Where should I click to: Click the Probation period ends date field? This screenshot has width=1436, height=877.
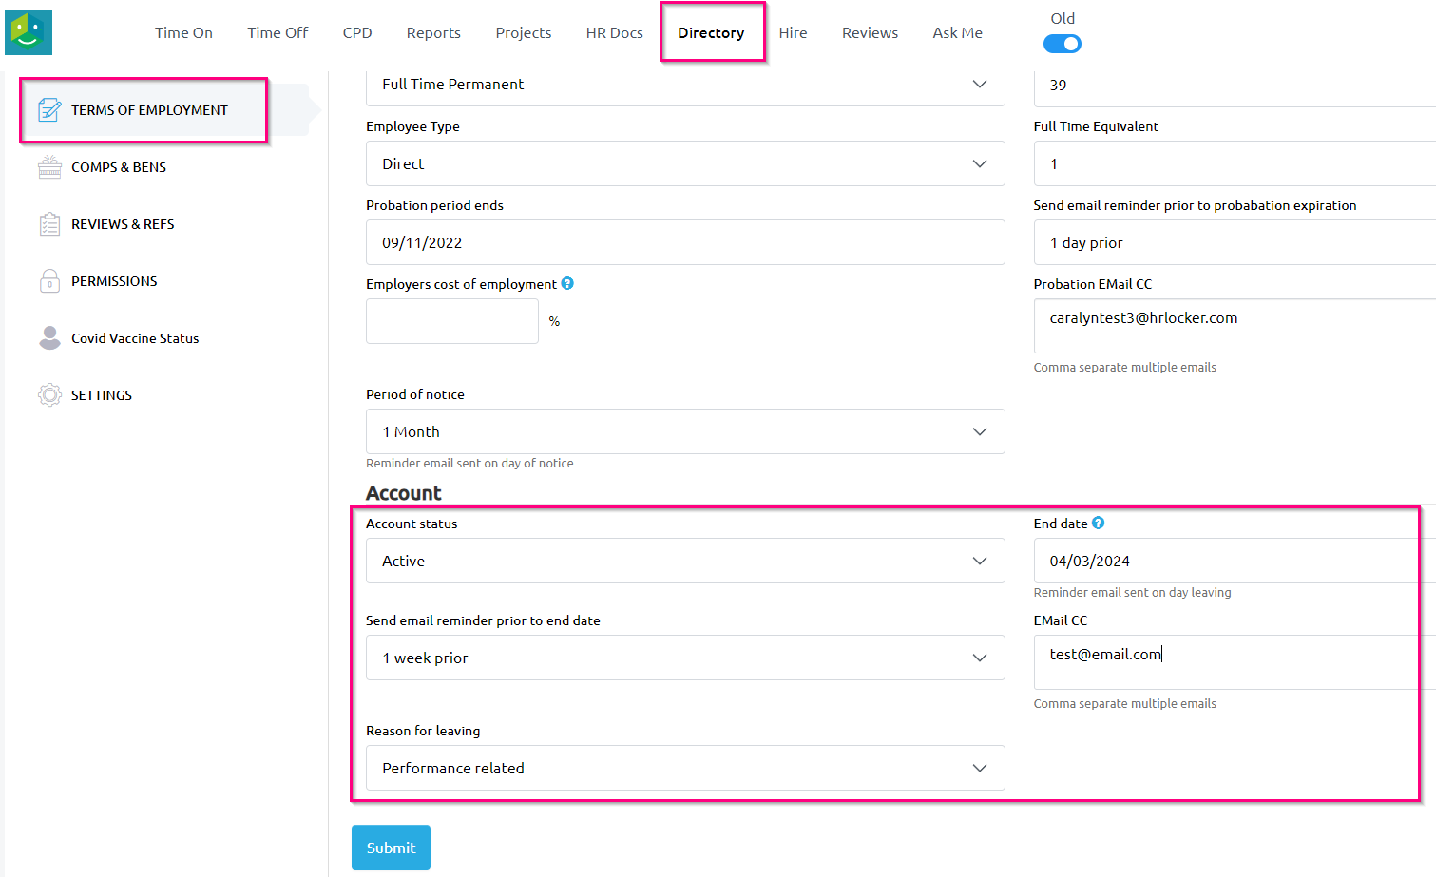point(684,242)
